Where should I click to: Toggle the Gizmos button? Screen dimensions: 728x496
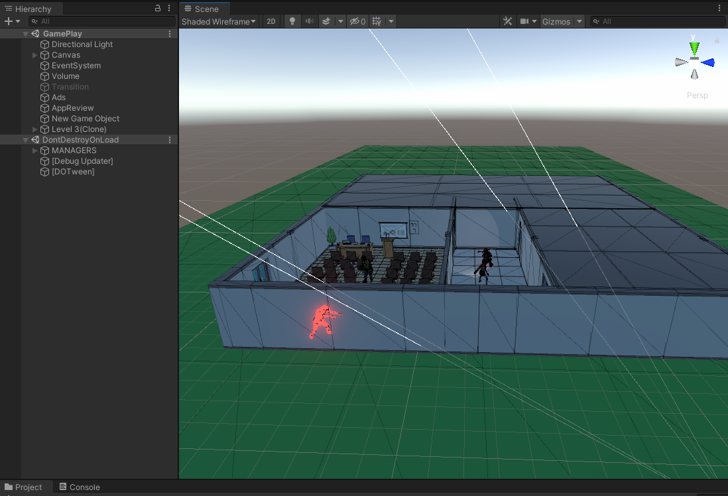556,21
